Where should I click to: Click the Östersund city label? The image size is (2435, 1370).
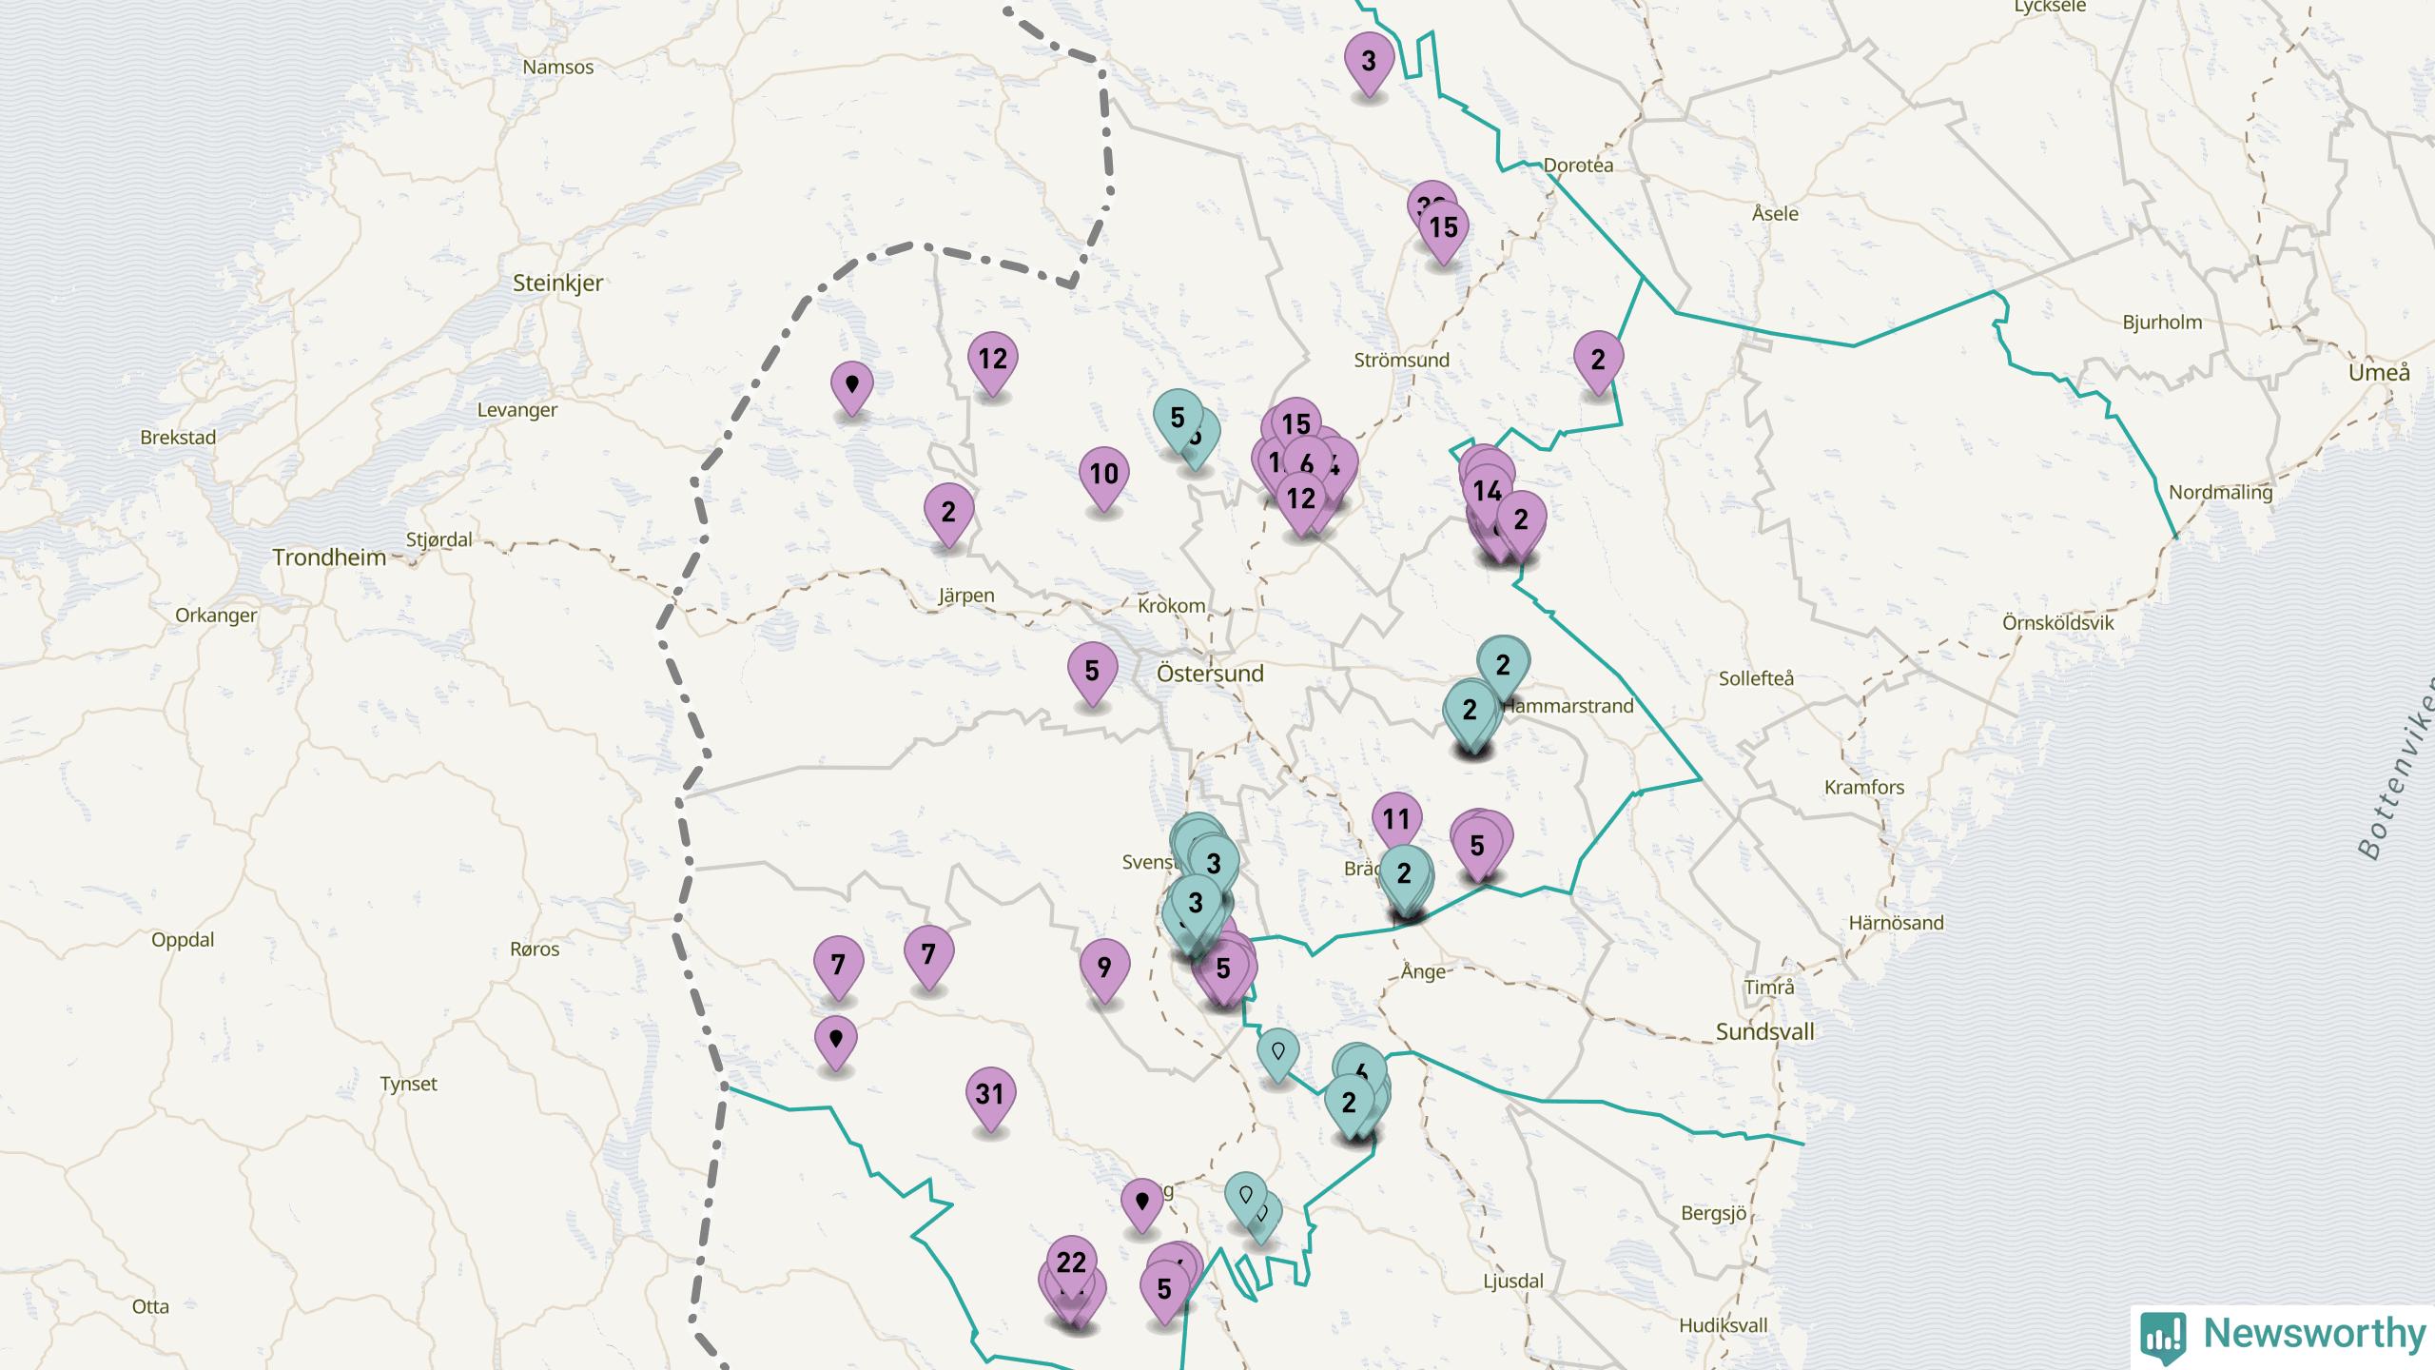pos(1210,674)
